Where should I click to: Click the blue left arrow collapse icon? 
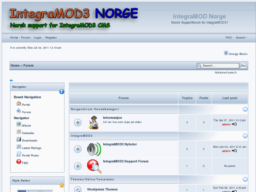11,80
